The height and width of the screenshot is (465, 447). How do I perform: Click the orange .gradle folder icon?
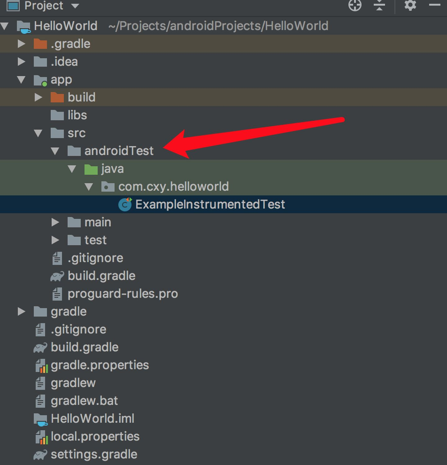(x=40, y=44)
